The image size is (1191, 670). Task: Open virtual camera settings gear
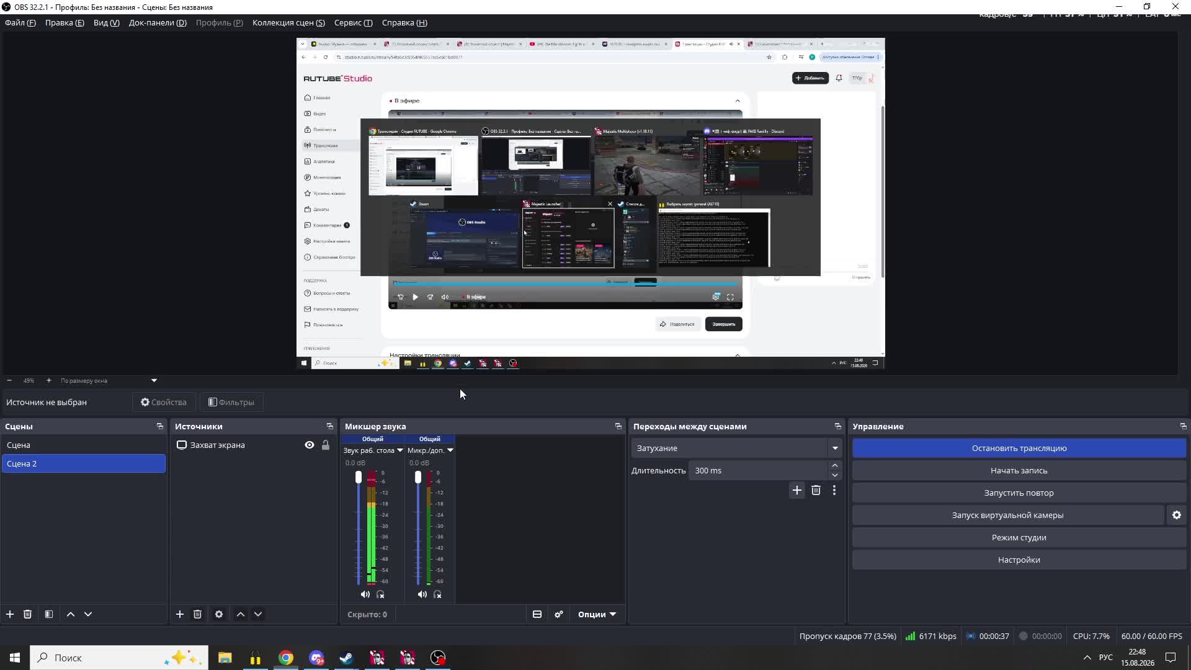(x=1177, y=515)
